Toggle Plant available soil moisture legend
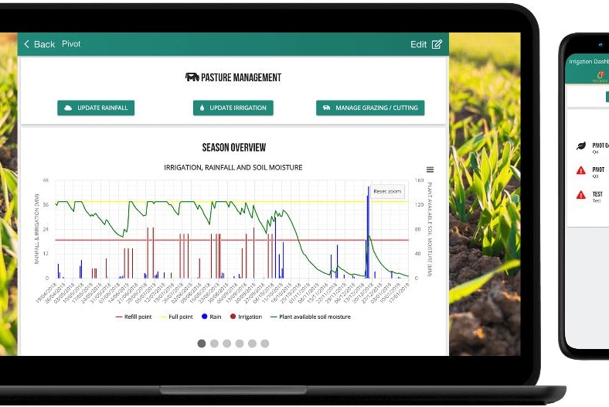609x407 pixels. (x=311, y=316)
